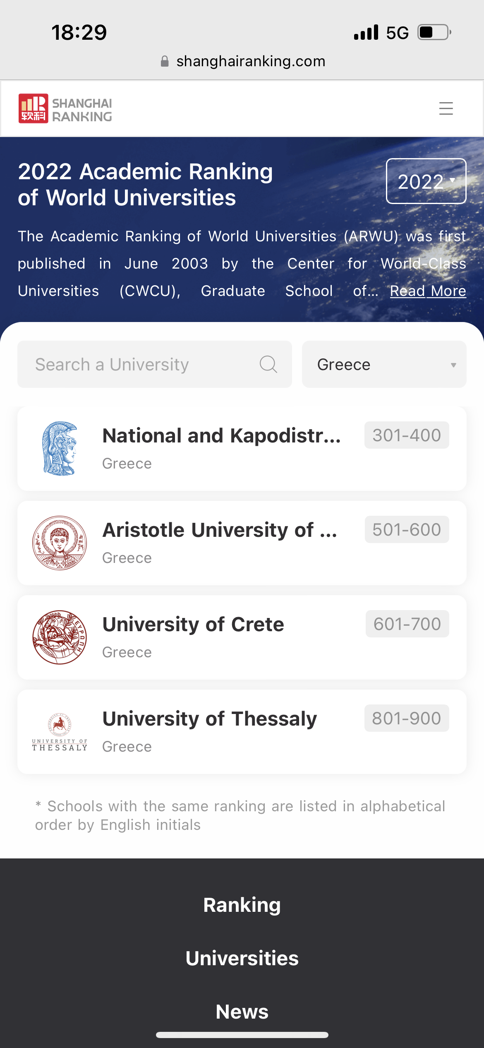Tap the shanghairanking.com address bar
484x1048 pixels.
coord(250,61)
